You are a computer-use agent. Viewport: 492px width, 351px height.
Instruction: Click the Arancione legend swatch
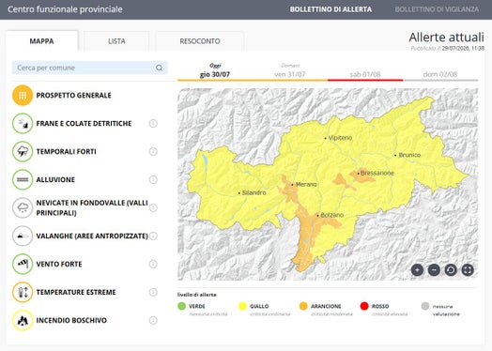coord(303,306)
